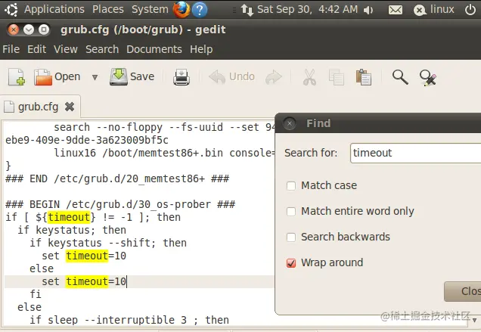Print the document with printer icon
Screen dimensions: 481x332
(182, 76)
